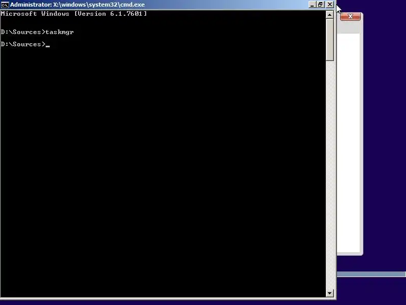This screenshot has height=305, width=406.
Task: Click the console scrollbar down arrow
Action: [329, 293]
